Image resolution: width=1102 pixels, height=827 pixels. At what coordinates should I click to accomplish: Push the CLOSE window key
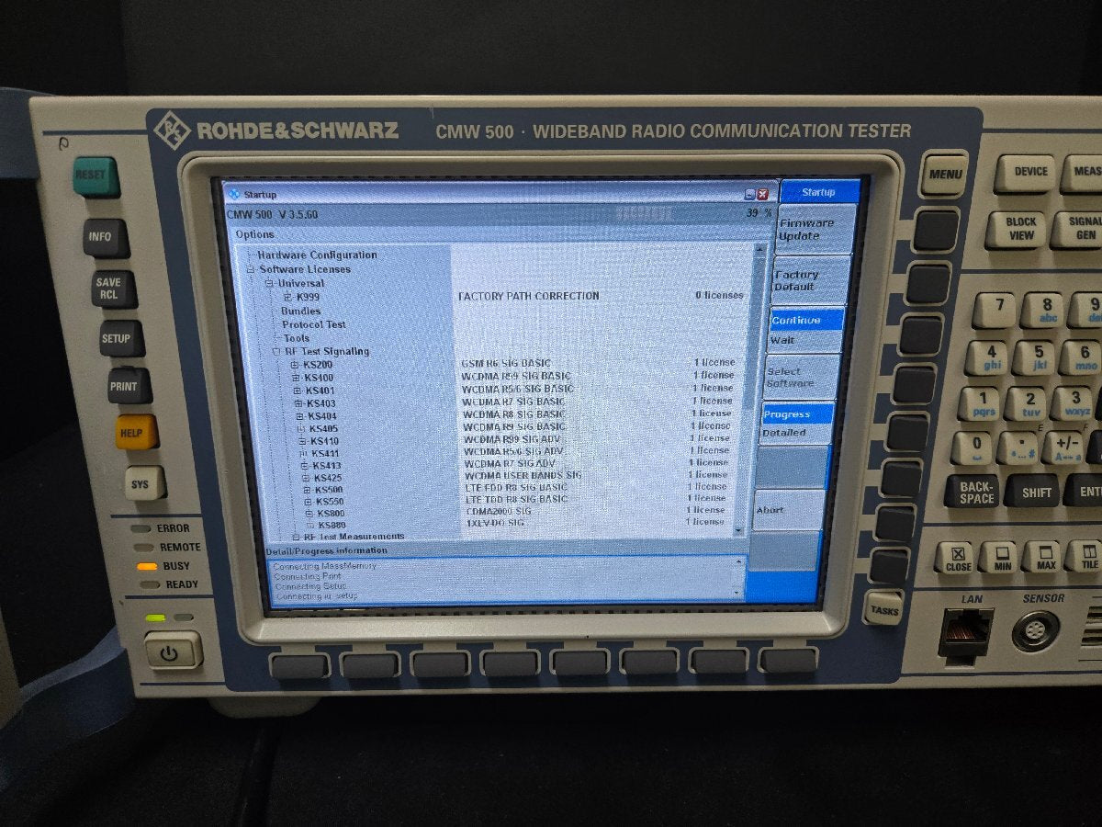[x=956, y=558]
